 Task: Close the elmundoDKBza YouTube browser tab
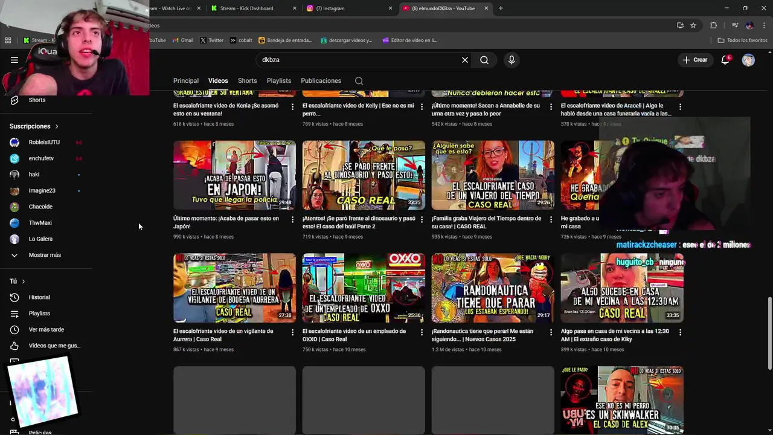coord(486,8)
